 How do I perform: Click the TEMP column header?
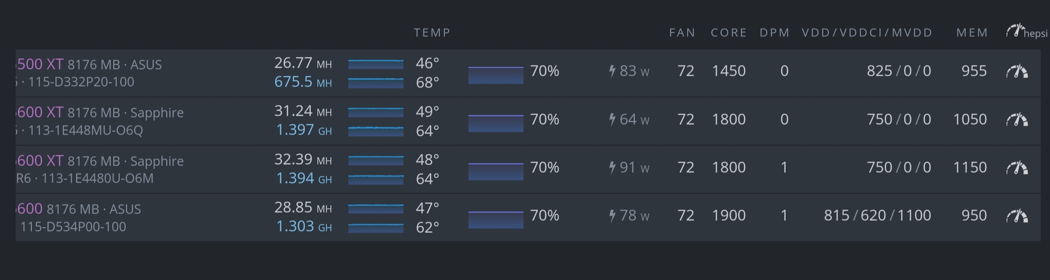432,33
